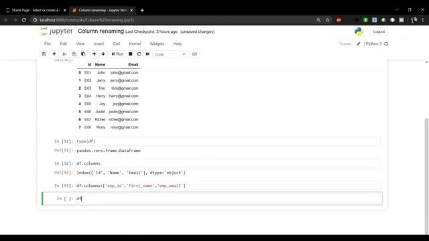Open the Widgets menu
Screen dimensions: 429x241
click(x=157, y=44)
